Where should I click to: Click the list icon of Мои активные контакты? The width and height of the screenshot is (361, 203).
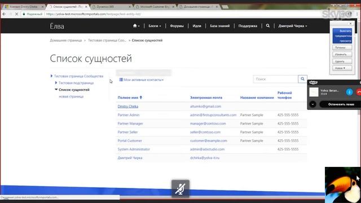121,80
